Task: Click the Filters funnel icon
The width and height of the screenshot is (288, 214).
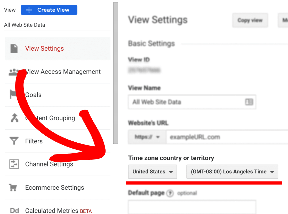Action: coord(14,141)
